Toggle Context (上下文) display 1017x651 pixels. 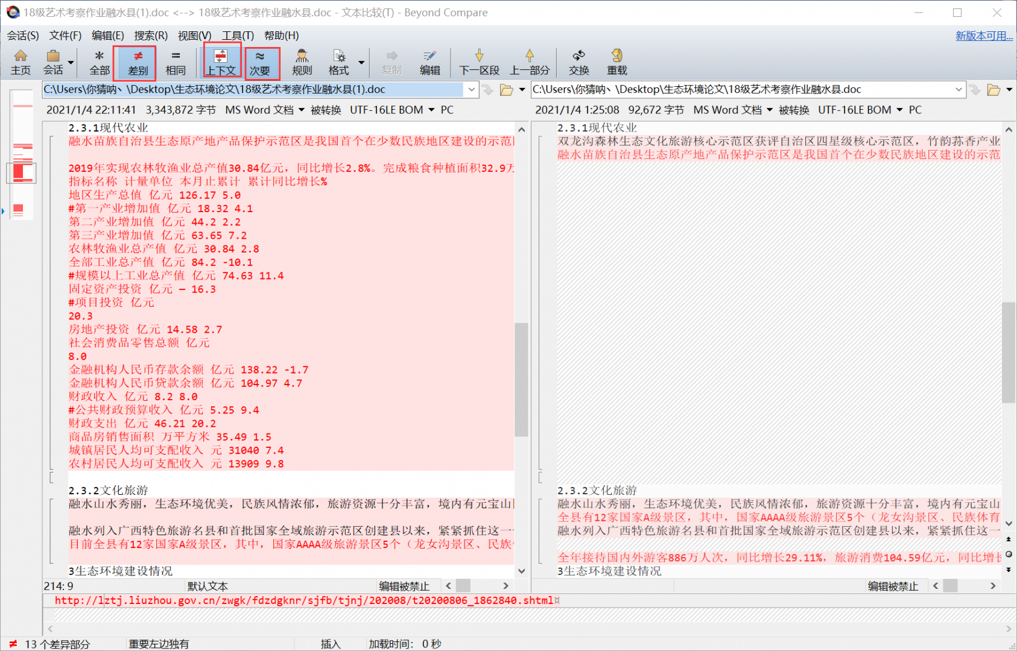point(221,63)
